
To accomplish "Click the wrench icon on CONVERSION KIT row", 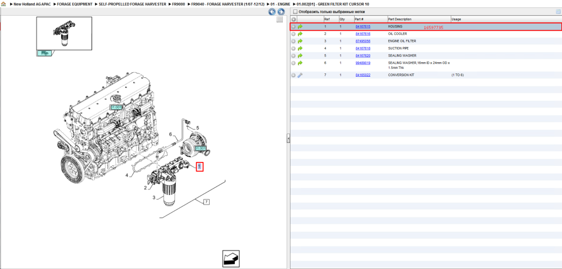I will tap(300, 76).
